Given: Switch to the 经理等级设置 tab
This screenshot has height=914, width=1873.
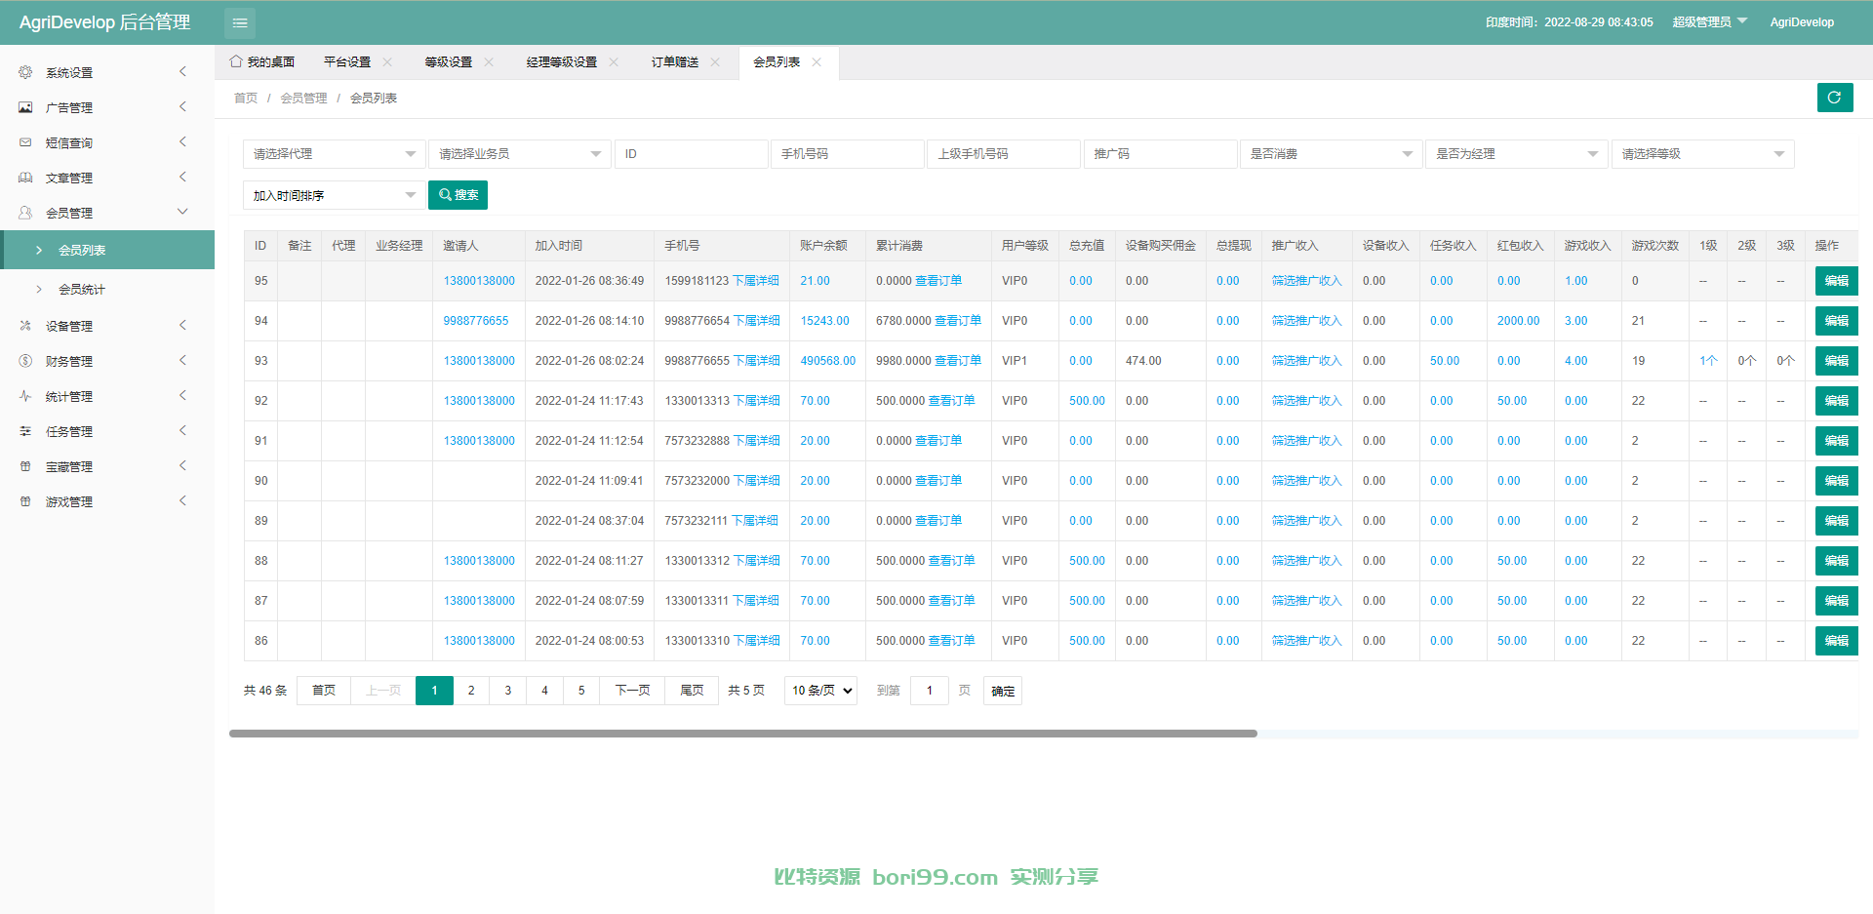Looking at the screenshot, I should 562,62.
